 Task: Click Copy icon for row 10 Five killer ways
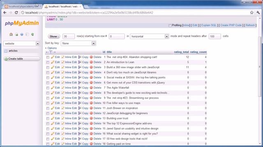(80, 103)
